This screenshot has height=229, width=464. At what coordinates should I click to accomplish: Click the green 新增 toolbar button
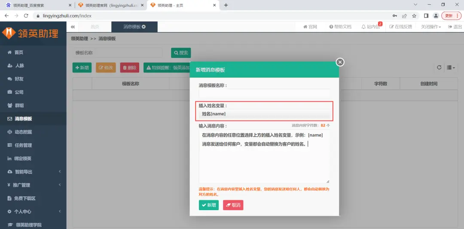click(x=82, y=68)
